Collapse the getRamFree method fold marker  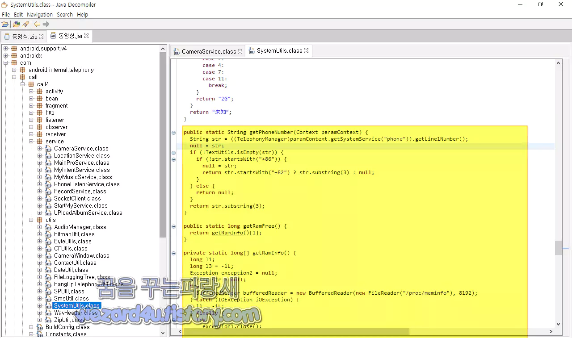[x=173, y=226]
